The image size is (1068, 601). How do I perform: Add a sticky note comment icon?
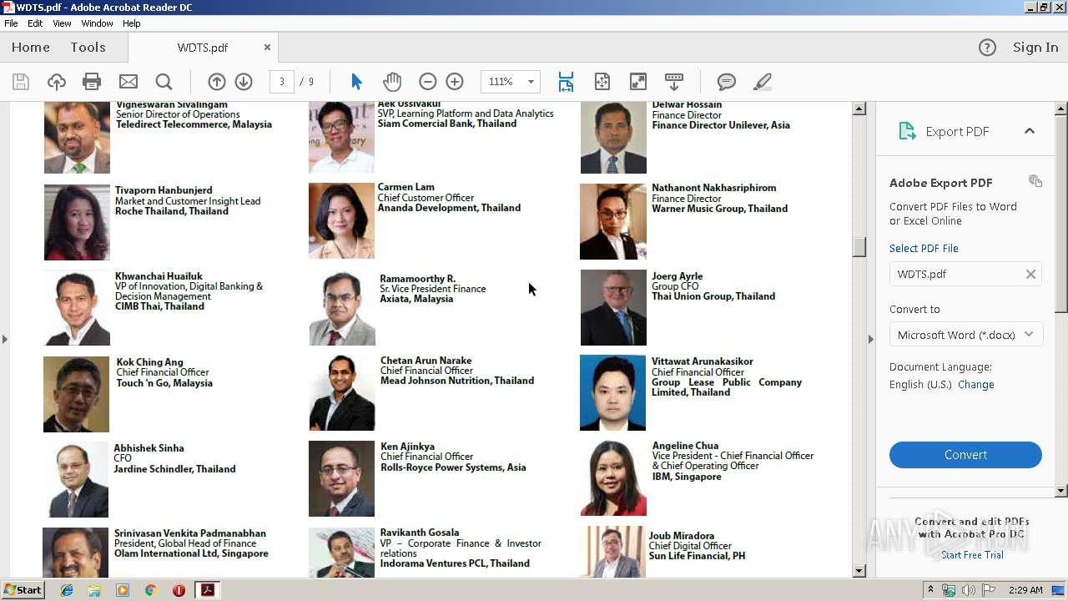point(727,82)
